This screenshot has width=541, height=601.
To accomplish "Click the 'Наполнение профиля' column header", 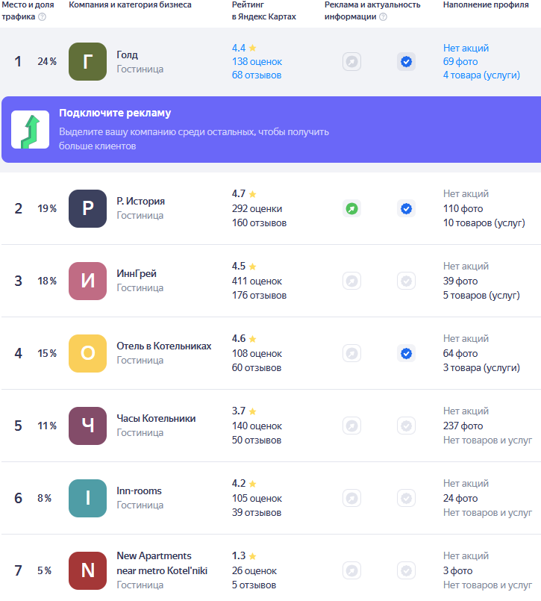I will tap(486, 5).
